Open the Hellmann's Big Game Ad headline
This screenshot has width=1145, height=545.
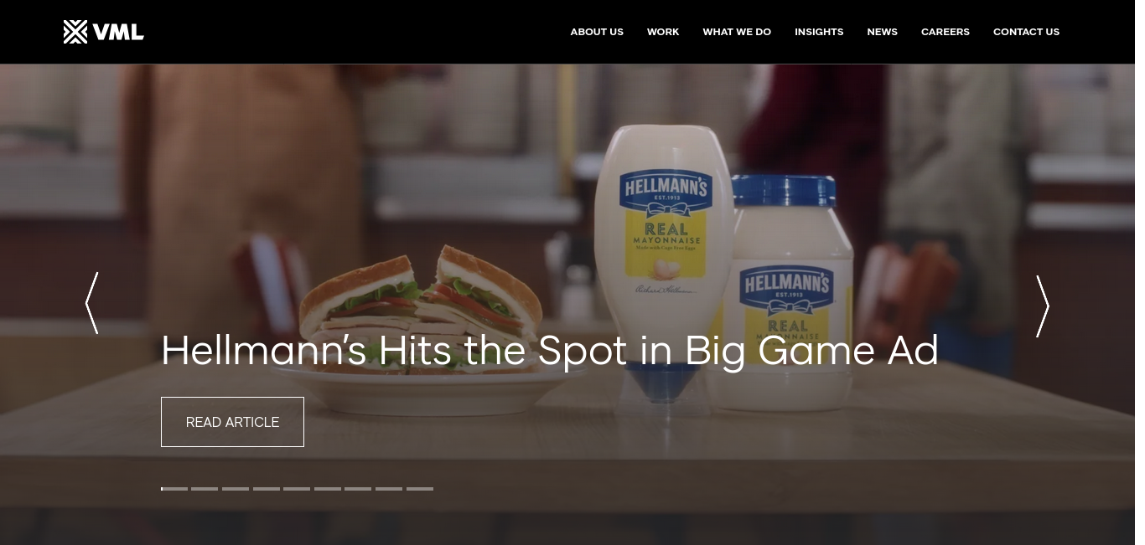[550, 350]
